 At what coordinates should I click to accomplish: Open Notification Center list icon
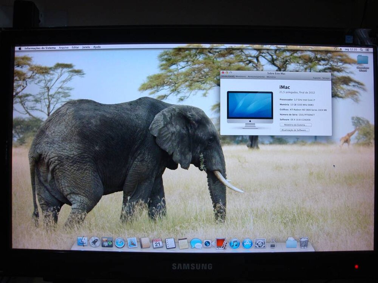coord(368,49)
